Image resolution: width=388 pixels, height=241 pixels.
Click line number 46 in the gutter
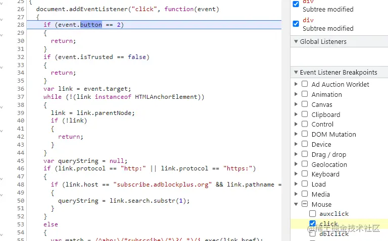point(21,168)
